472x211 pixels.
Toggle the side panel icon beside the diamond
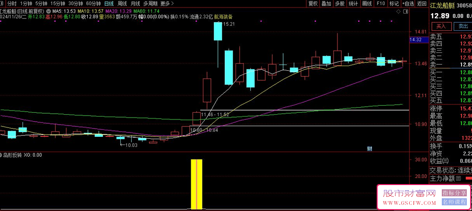pyautogui.click(x=406, y=12)
